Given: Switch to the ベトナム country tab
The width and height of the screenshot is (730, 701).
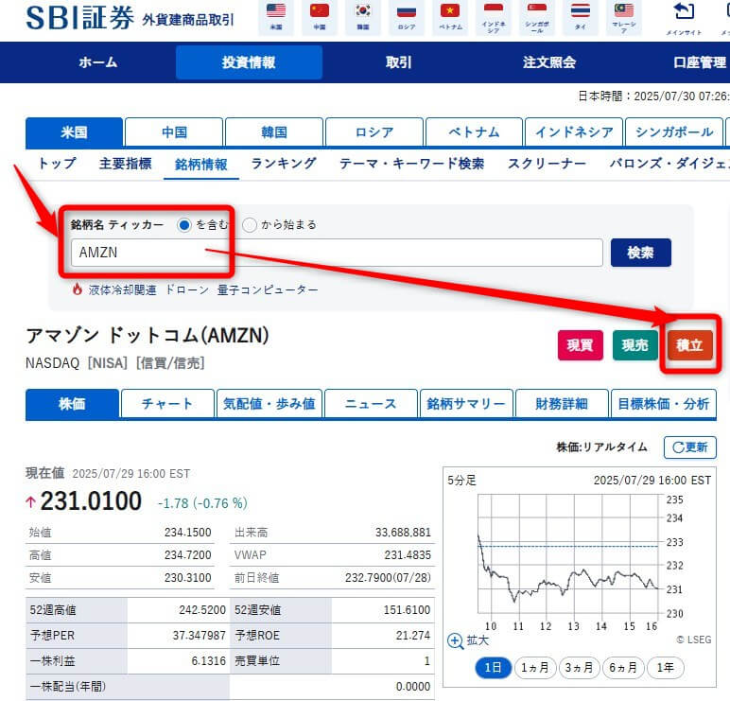Looking at the screenshot, I should (474, 132).
